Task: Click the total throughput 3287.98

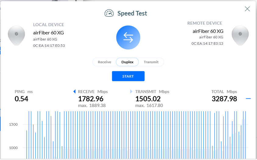Action: coord(224,99)
